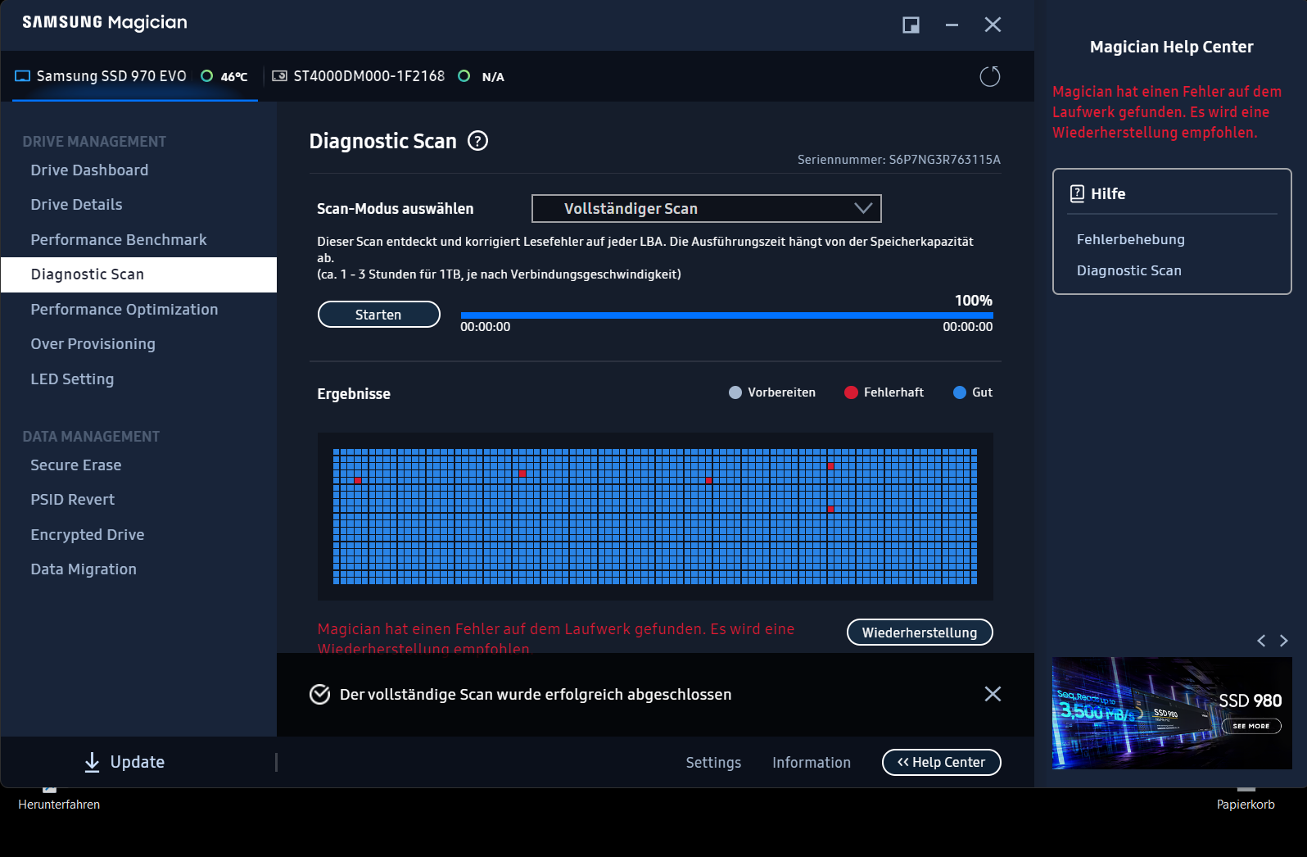Select the Samsung SSD 970 EVO tab
This screenshot has height=857, width=1307.
point(135,76)
